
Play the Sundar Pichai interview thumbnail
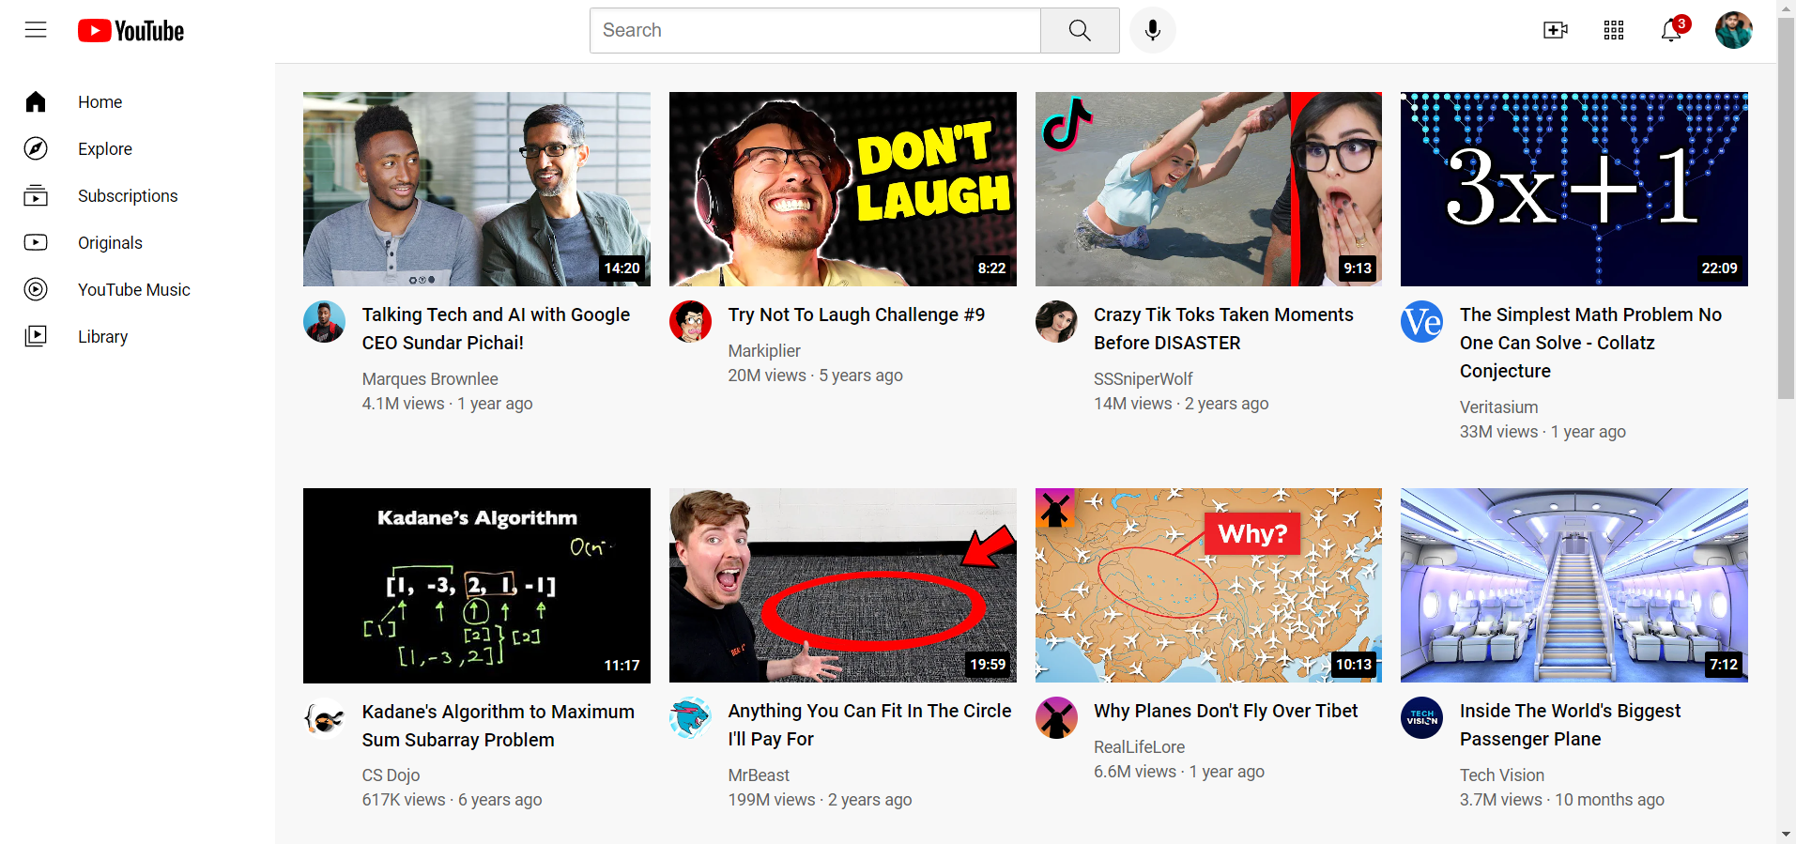(x=477, y=189)
